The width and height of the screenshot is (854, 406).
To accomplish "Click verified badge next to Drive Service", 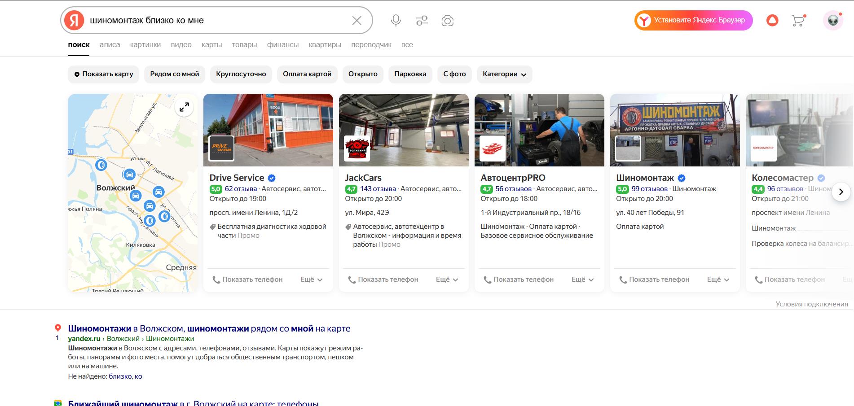I will tap(272, 178).
